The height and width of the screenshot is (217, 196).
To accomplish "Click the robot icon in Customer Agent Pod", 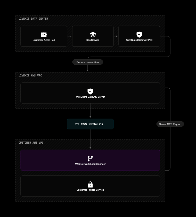I will pos(44,35).
